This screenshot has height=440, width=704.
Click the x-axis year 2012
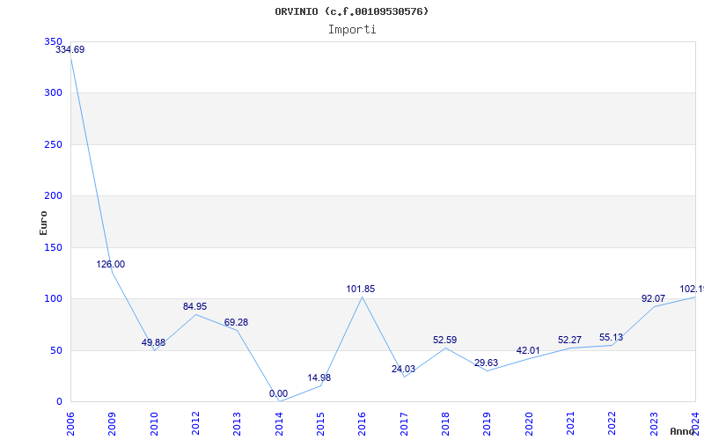[195, 424]
